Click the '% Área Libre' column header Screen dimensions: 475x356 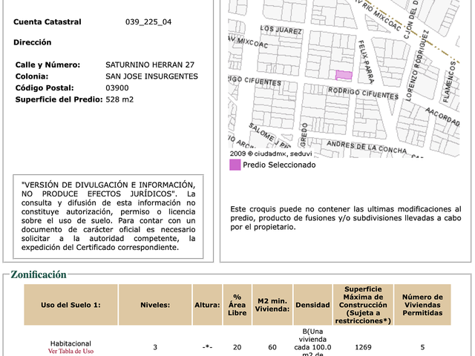[x=237, y=305]
